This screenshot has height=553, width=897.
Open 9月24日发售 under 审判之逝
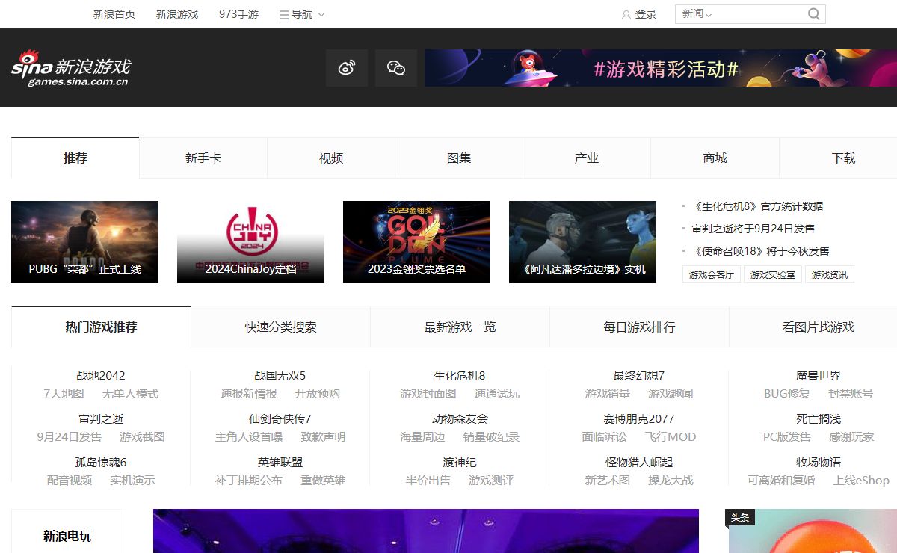70,436
